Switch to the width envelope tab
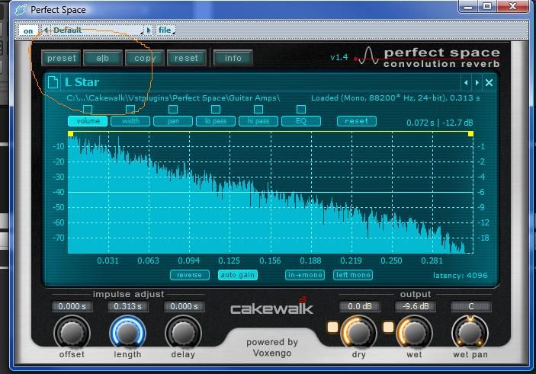Viewport: 536px width, 374px height. click(x=130, y=121)
